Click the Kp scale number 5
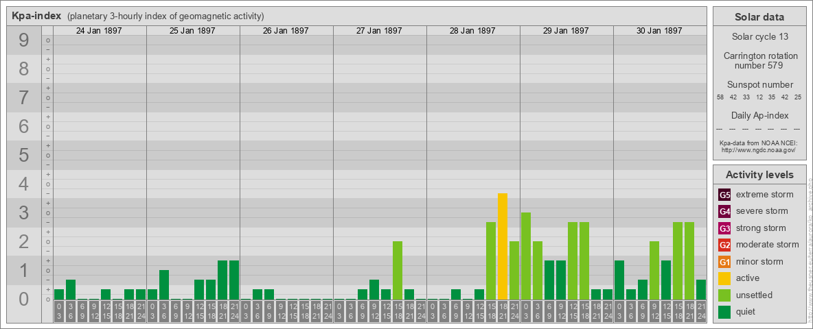This screenshot has height=329, width=813. [x=23, y=155]
